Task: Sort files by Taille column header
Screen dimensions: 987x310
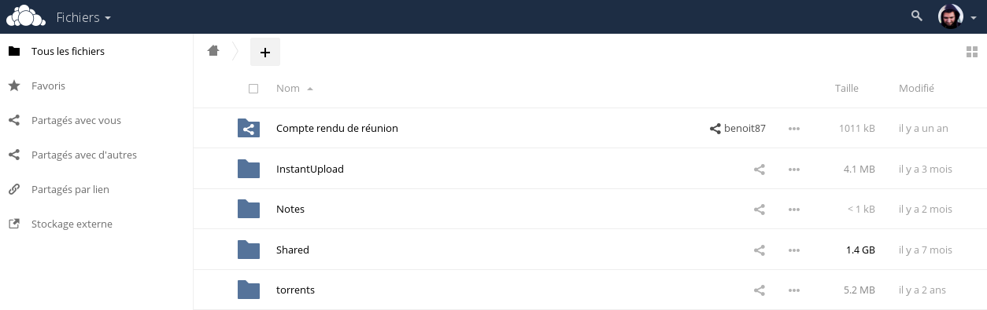Action: point(846,89)
